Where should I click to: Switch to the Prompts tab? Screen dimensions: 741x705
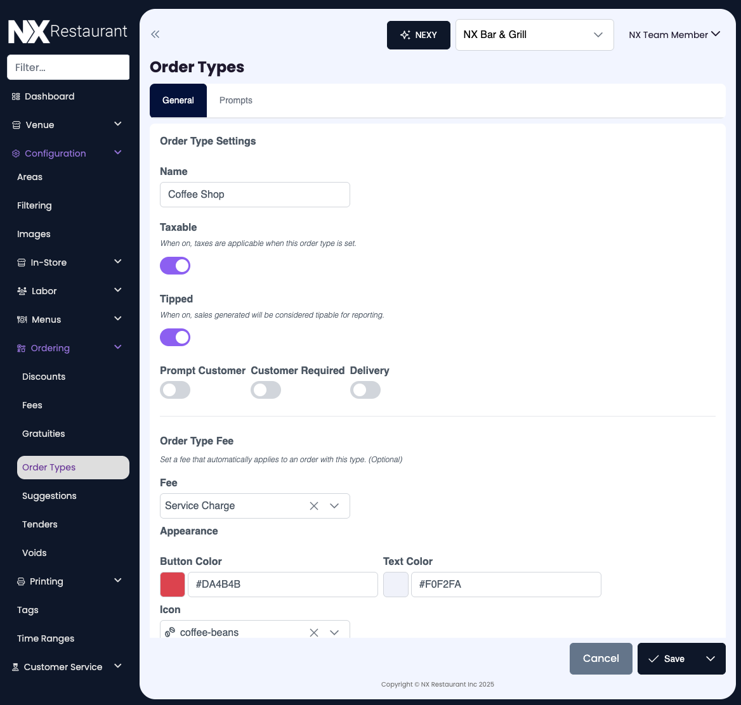tap(235, 100)
